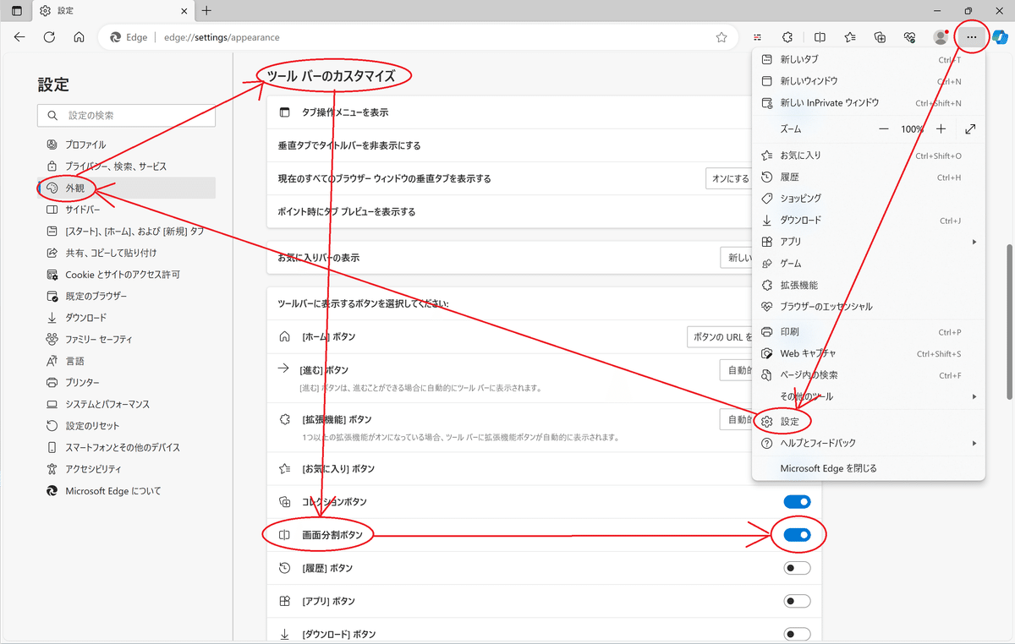Open Cookie とサイトのアクセス許可 section
Image resolution: width=1015 pixels, height=644 pixels.
click(x=127, y=275)
